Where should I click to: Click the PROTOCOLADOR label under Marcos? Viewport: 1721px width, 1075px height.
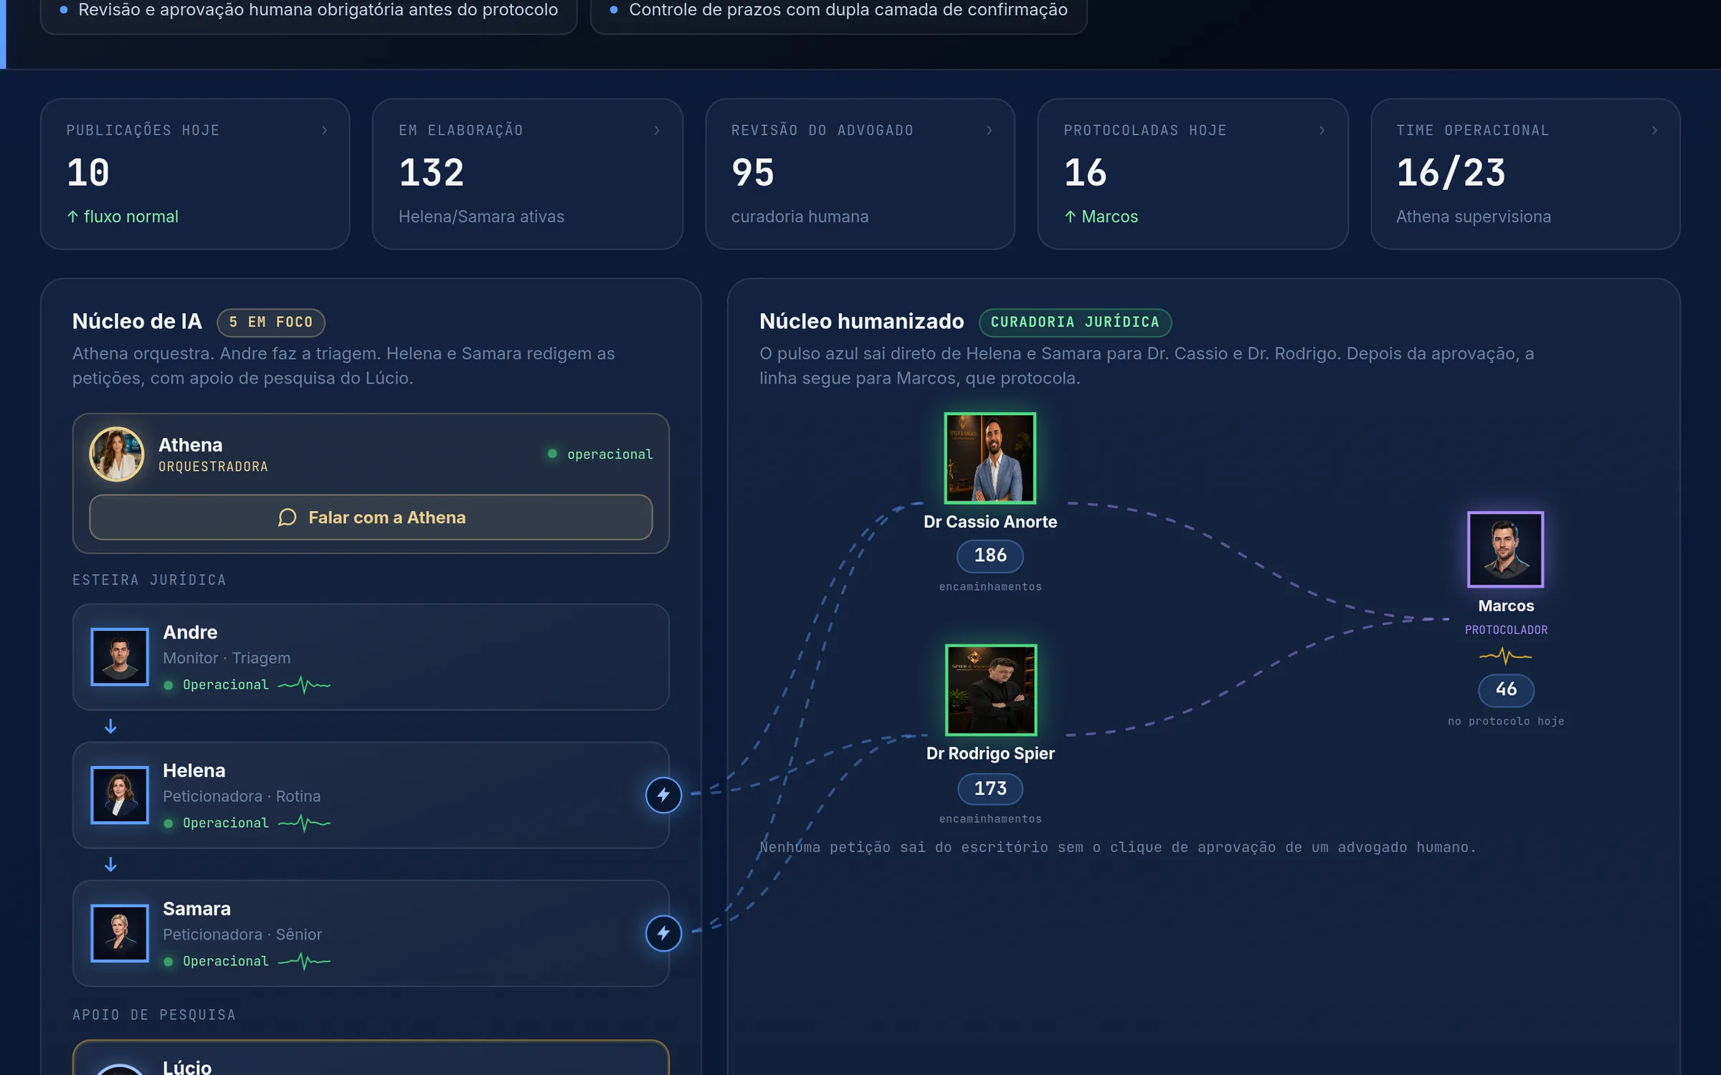pos(1506,630)
